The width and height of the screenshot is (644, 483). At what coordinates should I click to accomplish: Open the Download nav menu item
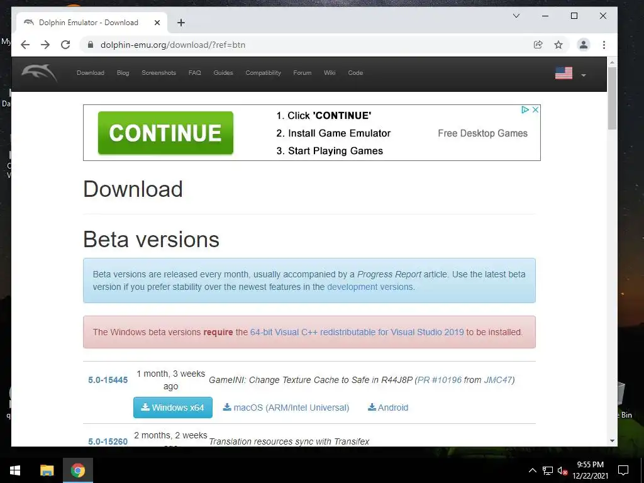coord(91,73)
